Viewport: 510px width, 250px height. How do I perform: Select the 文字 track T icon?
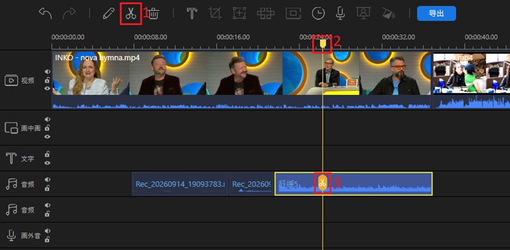(x=11, y=158)
